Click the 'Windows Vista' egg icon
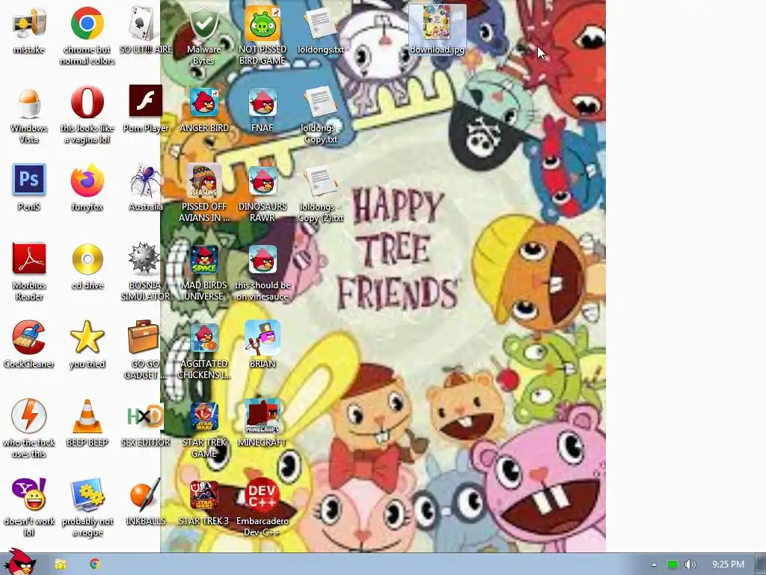Viewport: 766px width, 575px height. (x=29, y=103)
